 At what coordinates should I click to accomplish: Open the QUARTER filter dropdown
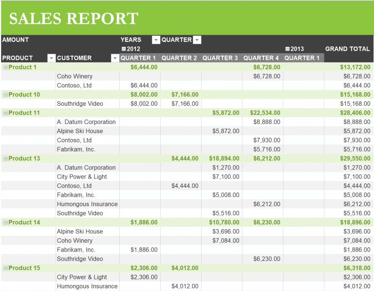click(x=197, y=40)
